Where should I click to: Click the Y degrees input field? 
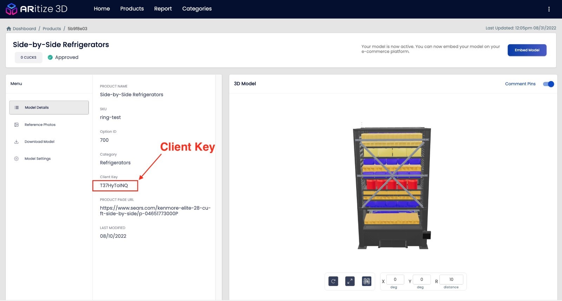click(422, 280)
